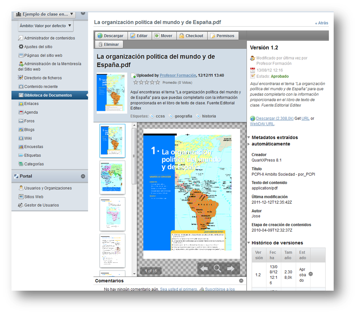Rate document with the fifth star
357x314 pixels.
[x=158, y=83]
